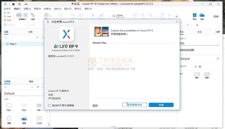Expand the style bar overflow chevron
225x129 pixels.
[197, 25]
